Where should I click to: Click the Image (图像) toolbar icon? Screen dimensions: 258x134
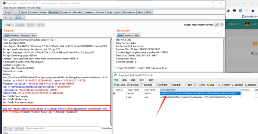click(211, 85)
